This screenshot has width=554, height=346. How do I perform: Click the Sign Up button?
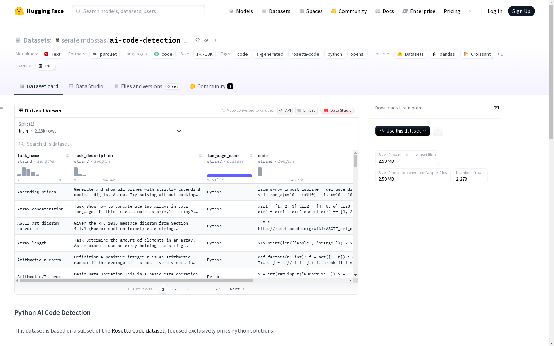tap(521, 11)
